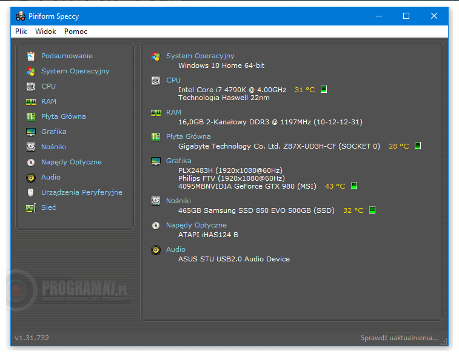Screen dimensions: 459x356
Task: Click Grafika heading link in summary
Action: coord(178,161)
